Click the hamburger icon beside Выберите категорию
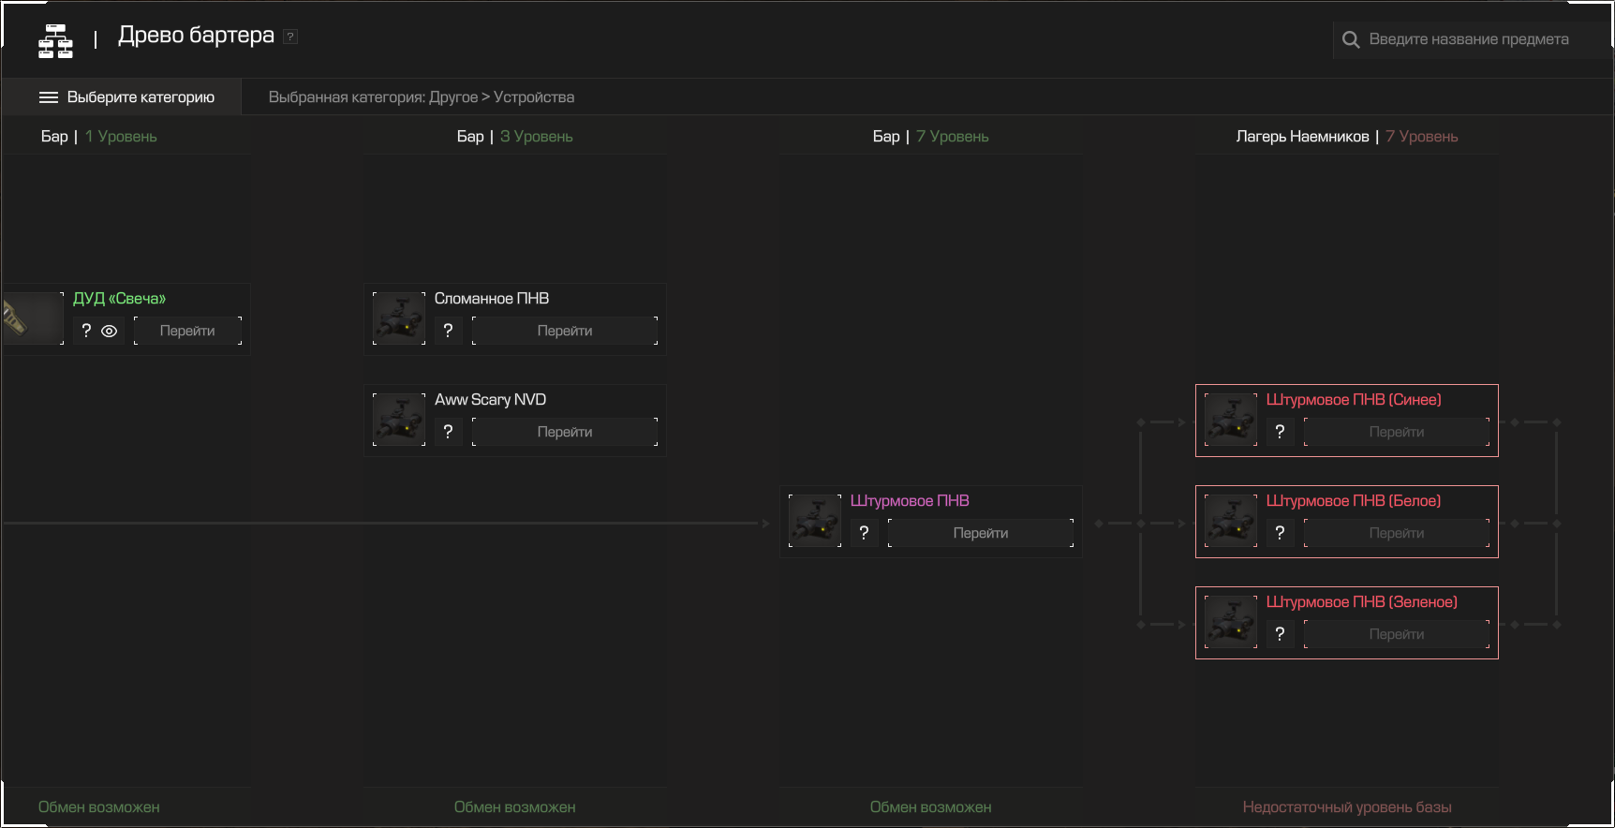The width and height of the screenshot is (1615, 828). [49, 97]
